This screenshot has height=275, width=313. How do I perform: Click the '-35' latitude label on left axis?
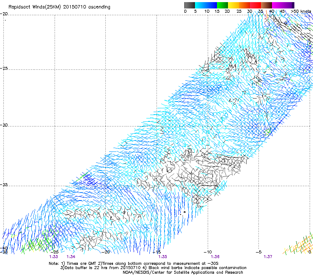(4, 184)
